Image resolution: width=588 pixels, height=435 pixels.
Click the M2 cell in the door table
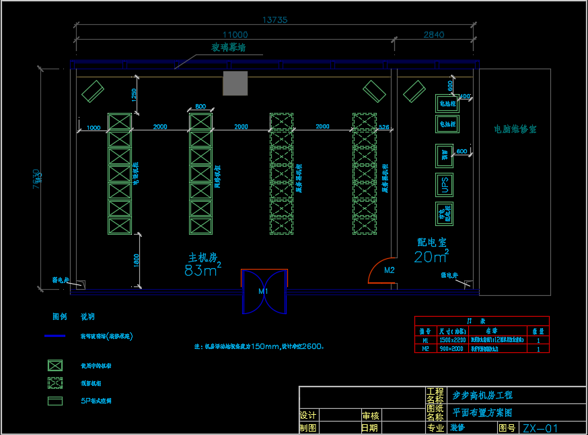[425, 349]
